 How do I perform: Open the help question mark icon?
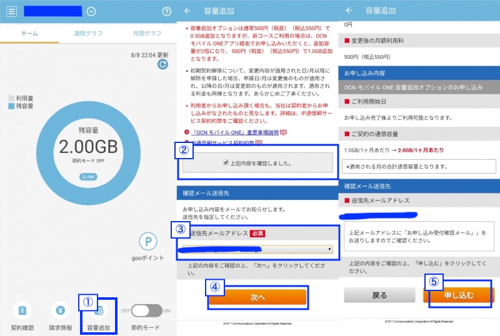click(166, 11)
